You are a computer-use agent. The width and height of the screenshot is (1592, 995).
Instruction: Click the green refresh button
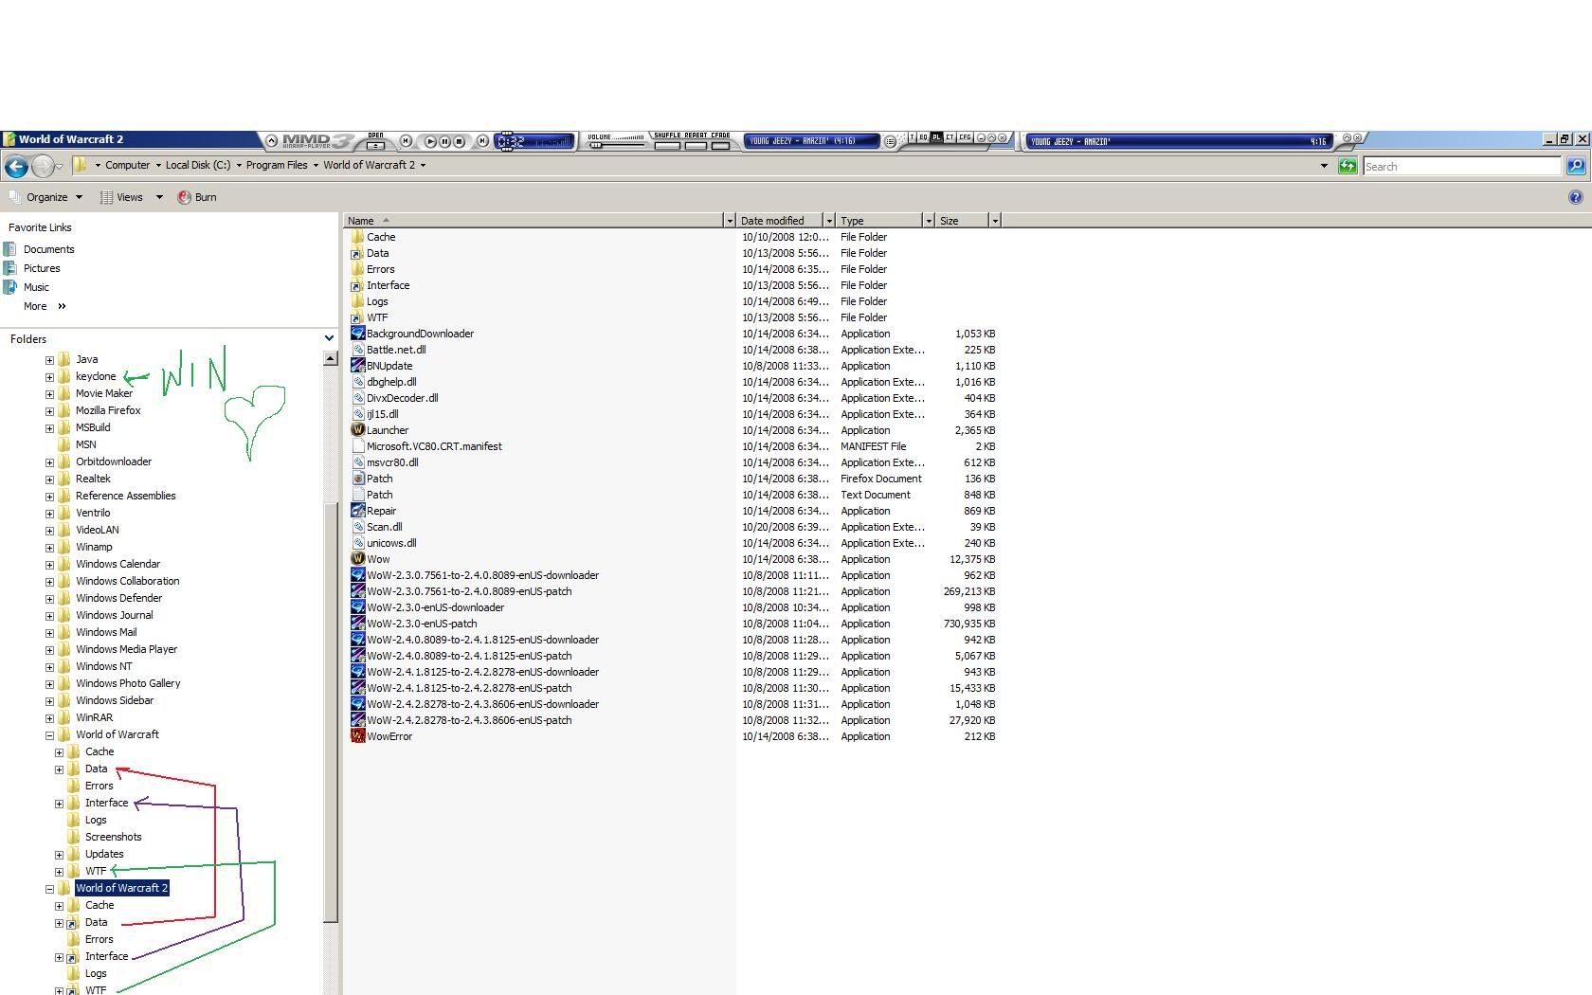coord(1348,166)
